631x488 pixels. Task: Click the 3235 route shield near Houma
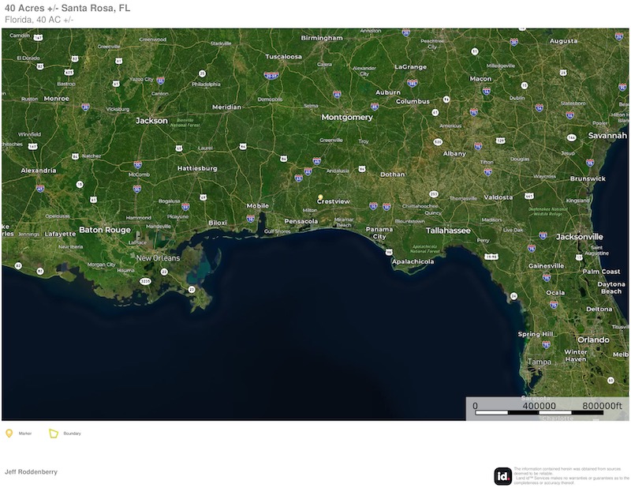click(145, 281)
